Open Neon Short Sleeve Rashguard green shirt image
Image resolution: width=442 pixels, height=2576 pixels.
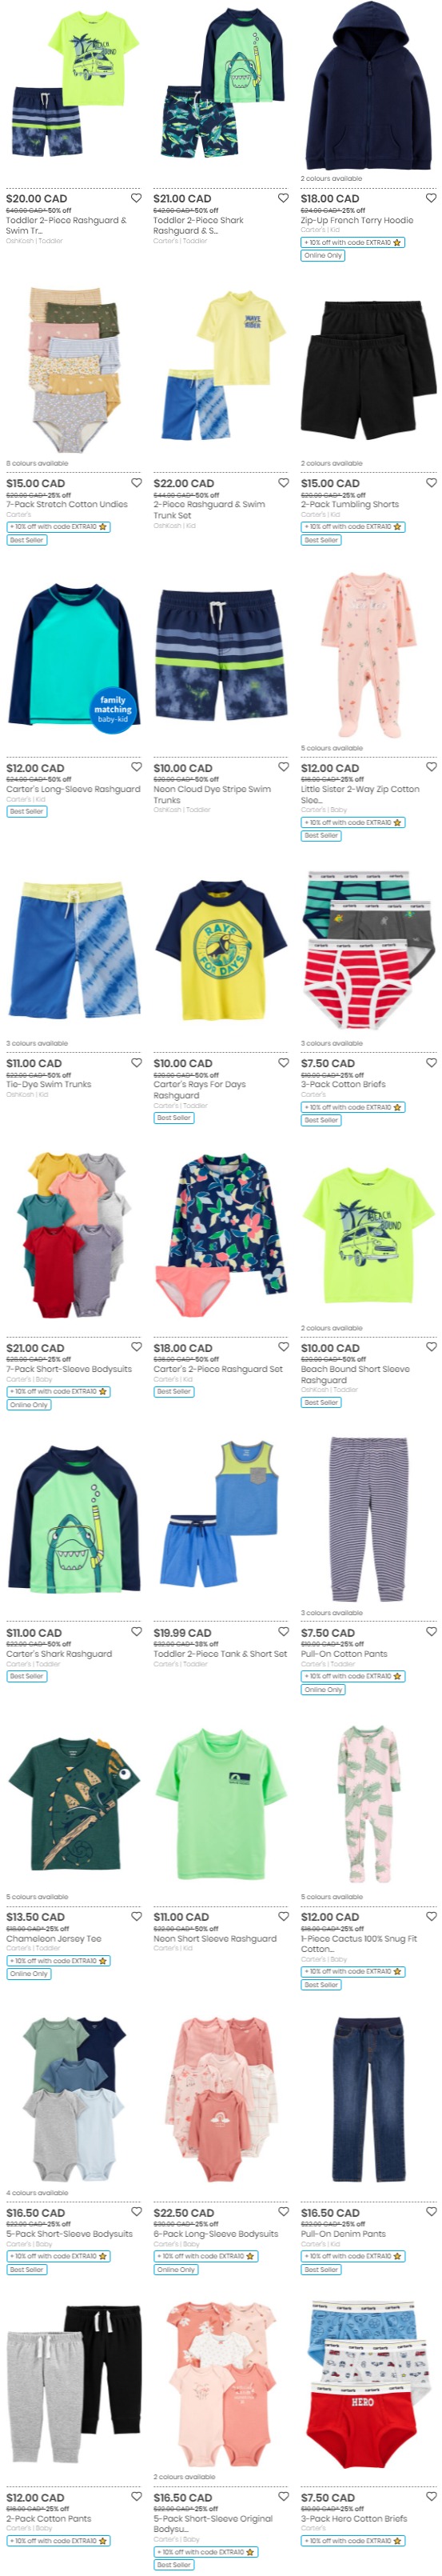click(x=220, y=1806)
